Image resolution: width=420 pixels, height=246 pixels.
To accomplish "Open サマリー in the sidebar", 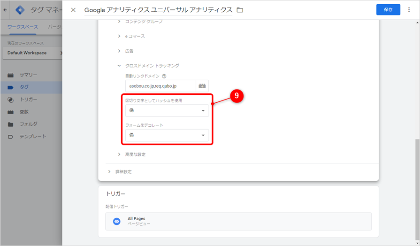I will click(31, 75).
